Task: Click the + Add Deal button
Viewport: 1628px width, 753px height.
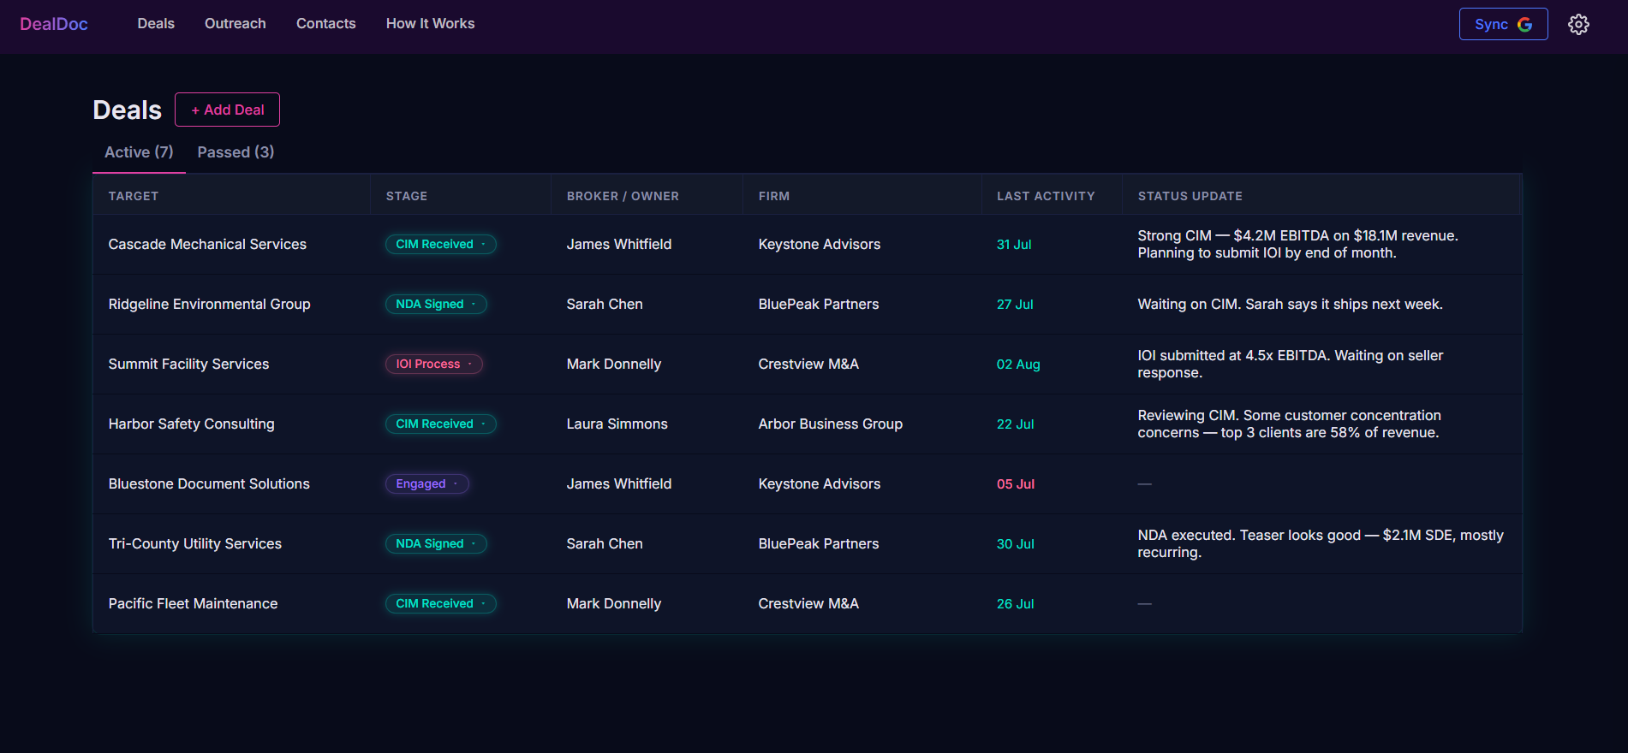Action: [227, 110]
